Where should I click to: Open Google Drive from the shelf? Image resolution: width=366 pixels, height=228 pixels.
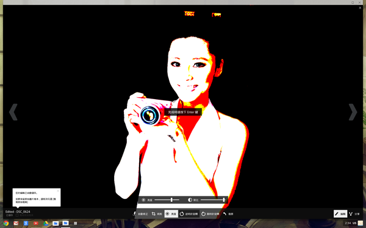tap(46, 223)
